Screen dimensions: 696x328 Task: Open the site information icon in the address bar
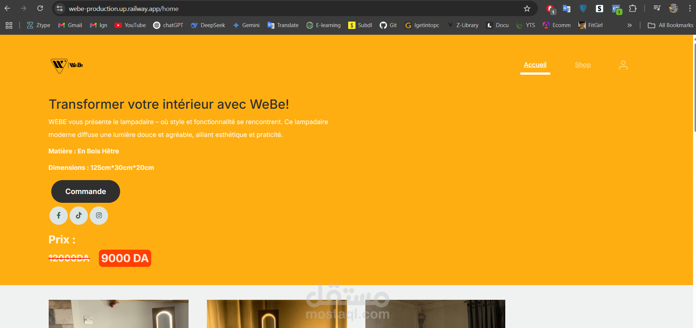60,8
